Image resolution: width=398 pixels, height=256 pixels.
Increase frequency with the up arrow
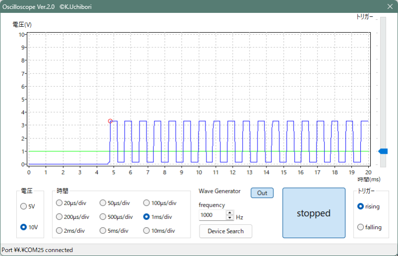point(230,213)
